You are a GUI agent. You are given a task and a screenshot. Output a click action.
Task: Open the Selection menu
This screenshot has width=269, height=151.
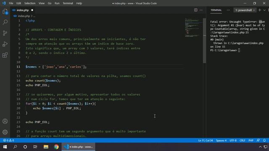click(30, 3)
